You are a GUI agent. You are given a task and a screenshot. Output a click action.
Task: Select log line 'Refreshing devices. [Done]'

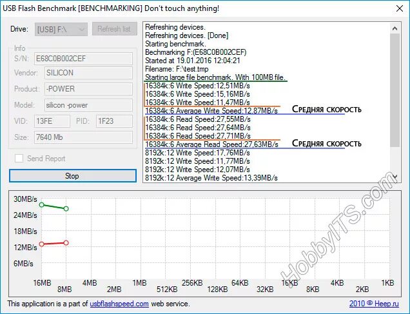187,35
